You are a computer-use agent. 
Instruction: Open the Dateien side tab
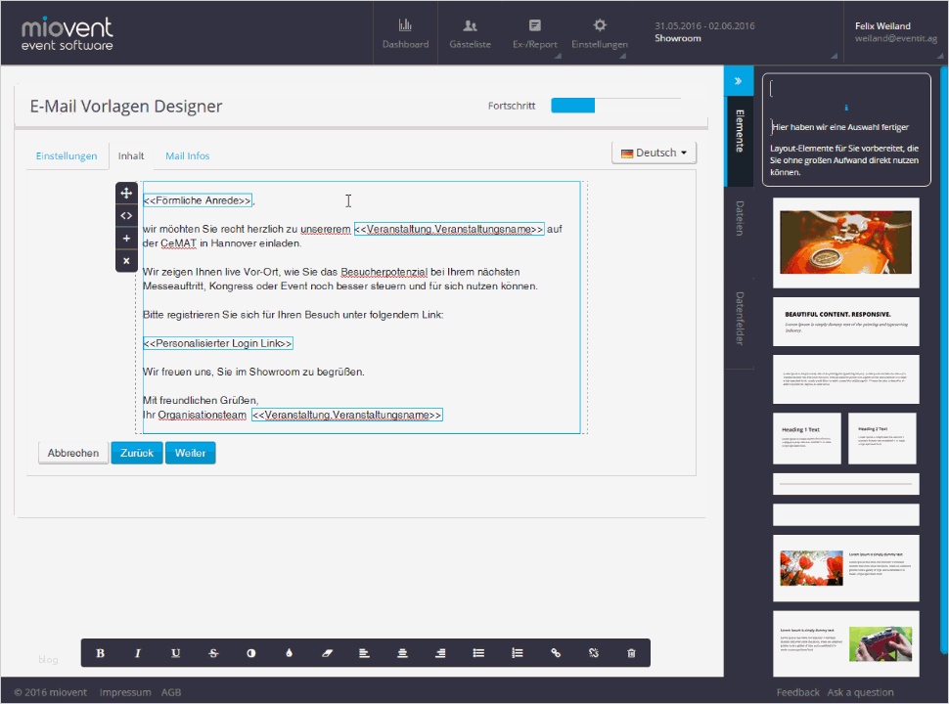[739, 218]
